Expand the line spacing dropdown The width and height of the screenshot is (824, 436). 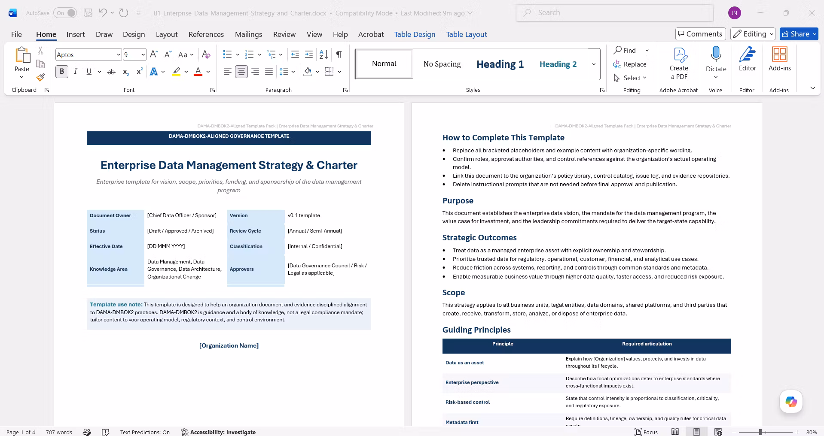coord(293,72)
